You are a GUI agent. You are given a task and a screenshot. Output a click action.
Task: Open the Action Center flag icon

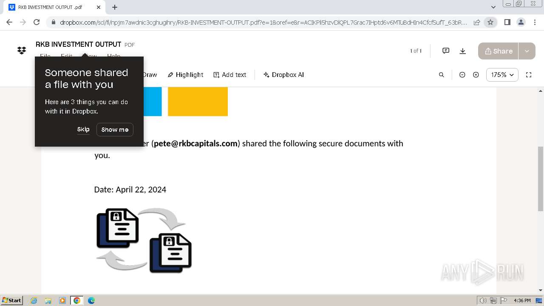click(504, 300)
